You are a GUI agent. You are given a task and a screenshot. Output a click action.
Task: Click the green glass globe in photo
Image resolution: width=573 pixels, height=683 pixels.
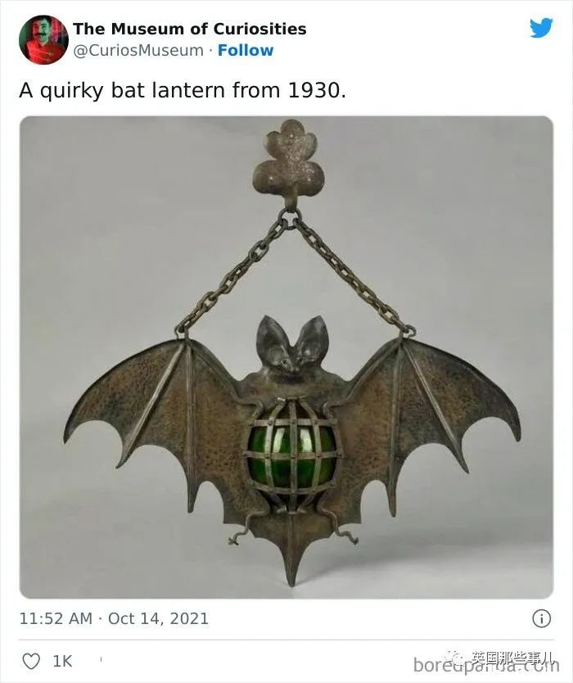(x=292, y=450)
